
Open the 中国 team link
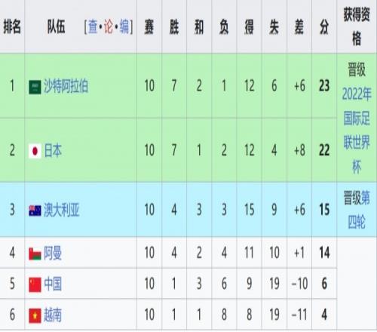pyautogui.click(x=53, y=284)
